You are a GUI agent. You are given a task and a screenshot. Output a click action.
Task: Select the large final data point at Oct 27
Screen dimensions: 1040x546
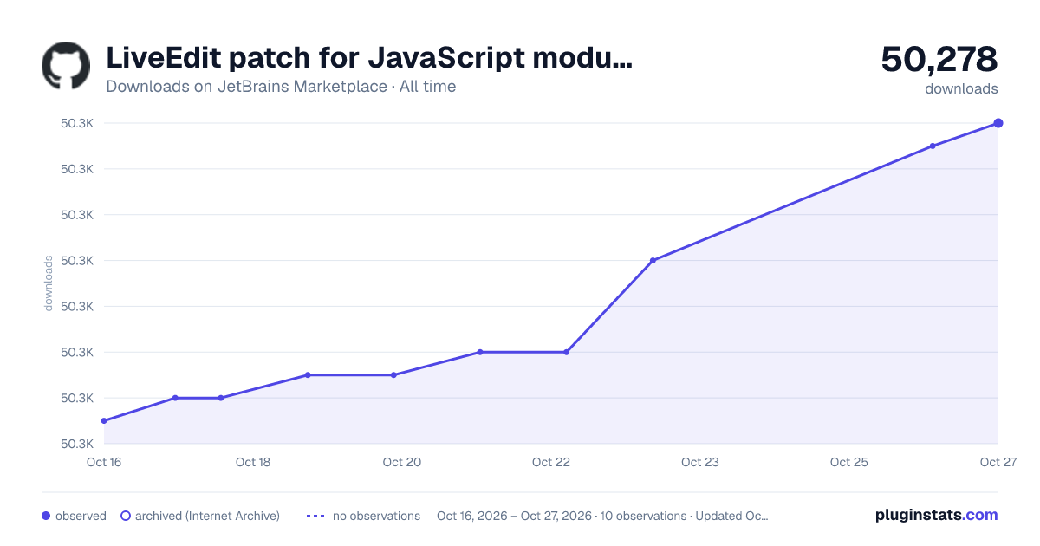(x=998, y=123)
